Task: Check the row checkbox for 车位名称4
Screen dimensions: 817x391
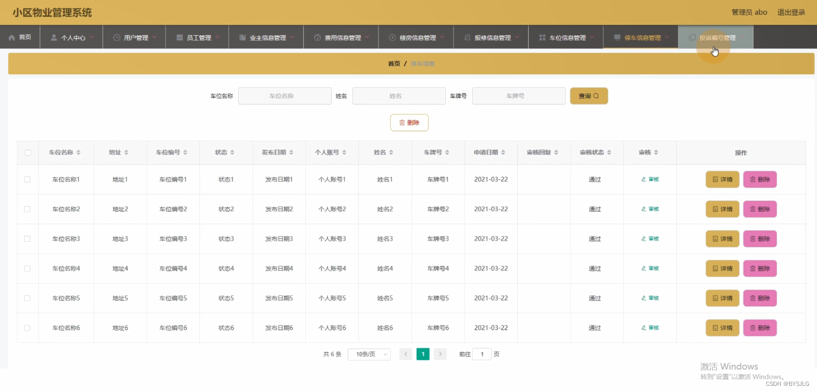Action: click(x=27, y=269)
